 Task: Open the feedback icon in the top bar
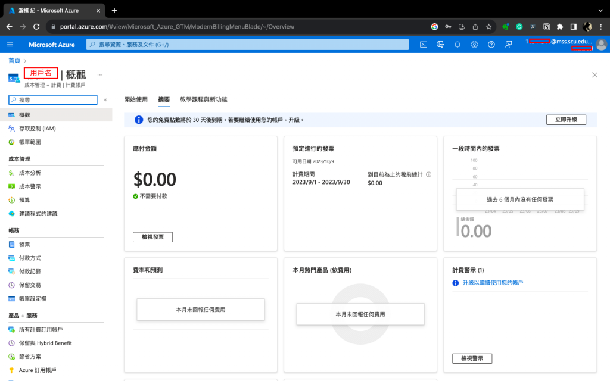pyautogui.click(x=508, y=45)
